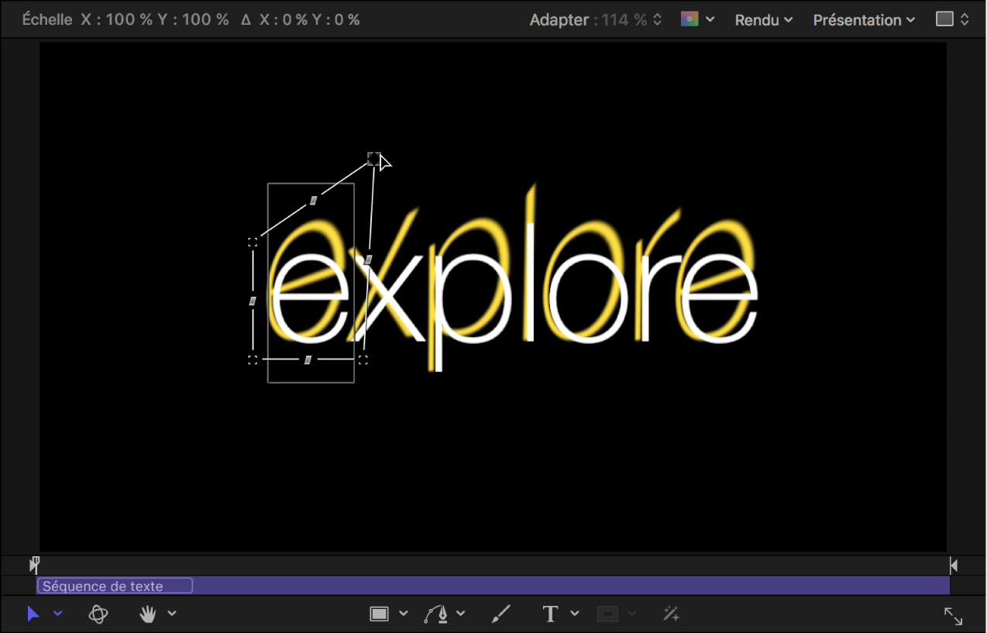This screenshot has height=633, width=987.
Task: Open the color channels popup
Action: click(x=697, y=19)
